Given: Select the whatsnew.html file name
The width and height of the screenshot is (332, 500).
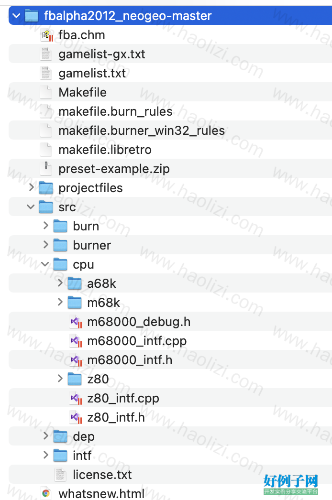Looking at the screenshot, I should [x=101, y=494].
